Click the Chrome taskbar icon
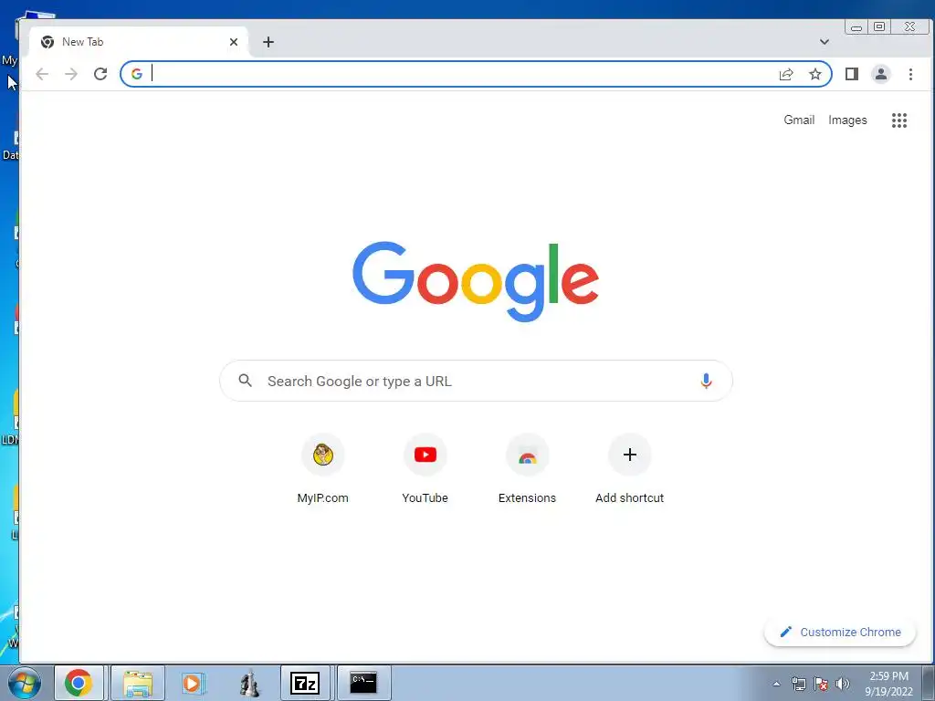This screenshot has width=935, height=701. 79,683
